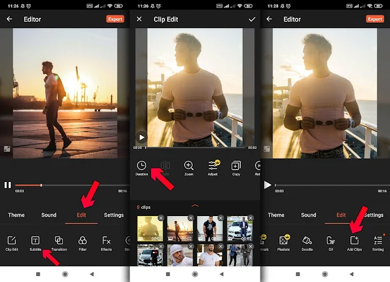
Task: Choose the Filter tool icon
Action: coord(83,240)
